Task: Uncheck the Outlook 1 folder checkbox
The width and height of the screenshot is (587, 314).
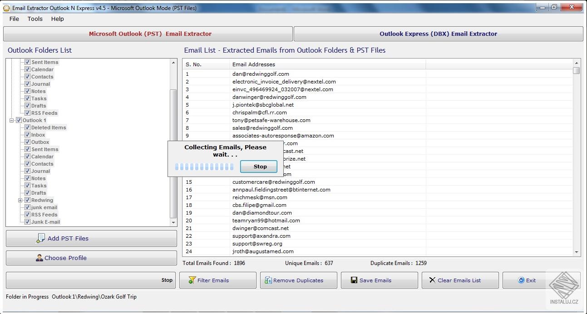Action: click(19, 120)
